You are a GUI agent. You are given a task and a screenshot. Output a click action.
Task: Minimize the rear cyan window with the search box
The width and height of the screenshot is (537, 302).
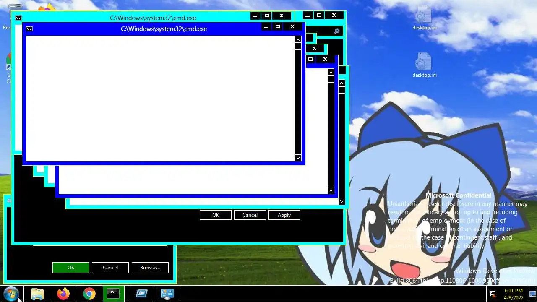tap(308, 16)
